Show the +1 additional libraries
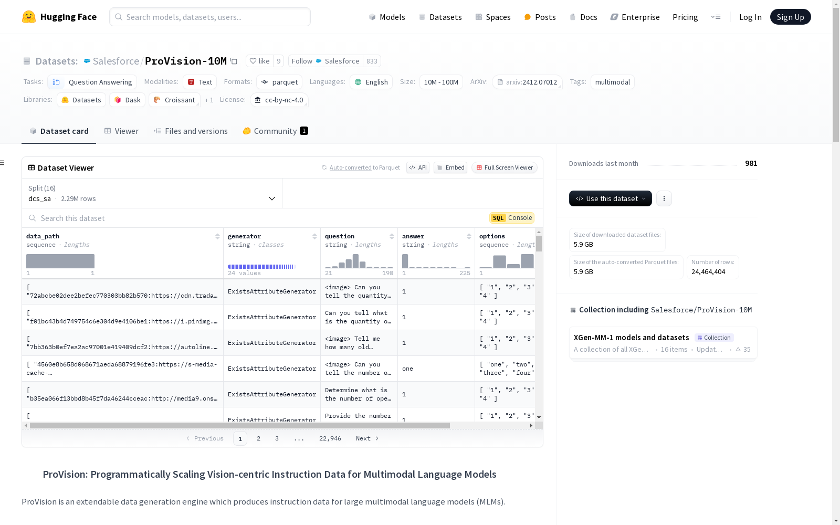Image resolution: width=840 pixels, height=525 pixels. 209,100
